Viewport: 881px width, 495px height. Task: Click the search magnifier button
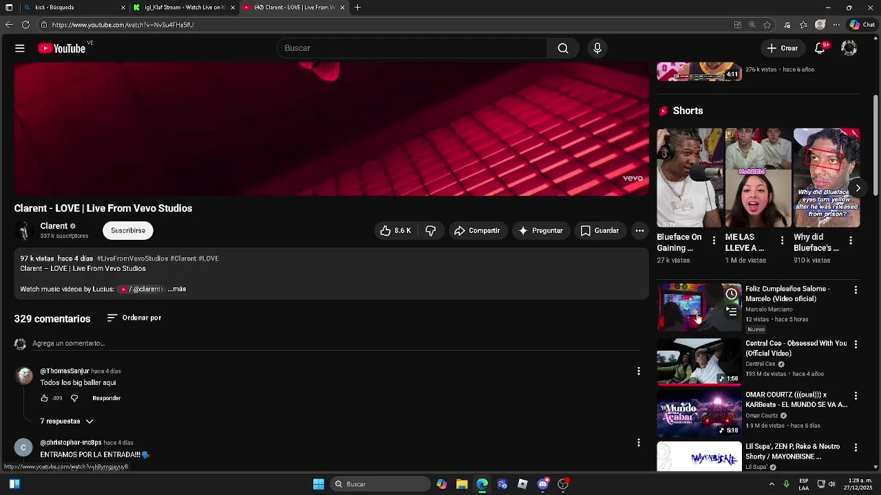563,48
